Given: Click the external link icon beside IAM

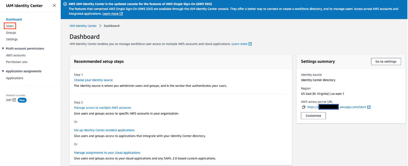Looking at the screenshot, I should (14, 100).
